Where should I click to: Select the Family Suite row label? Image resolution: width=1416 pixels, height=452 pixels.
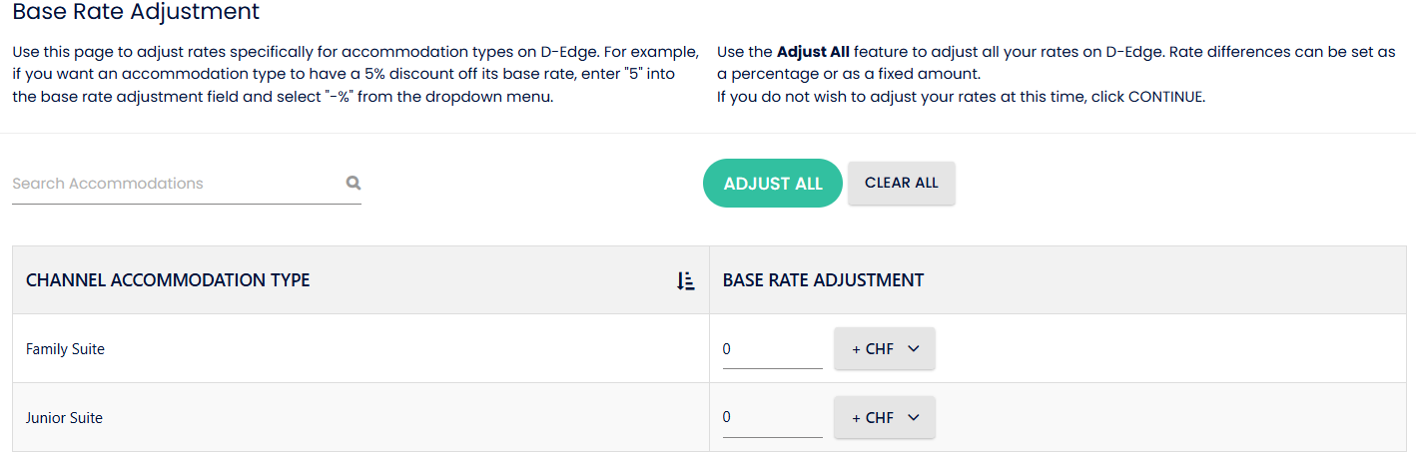(65, 349)
